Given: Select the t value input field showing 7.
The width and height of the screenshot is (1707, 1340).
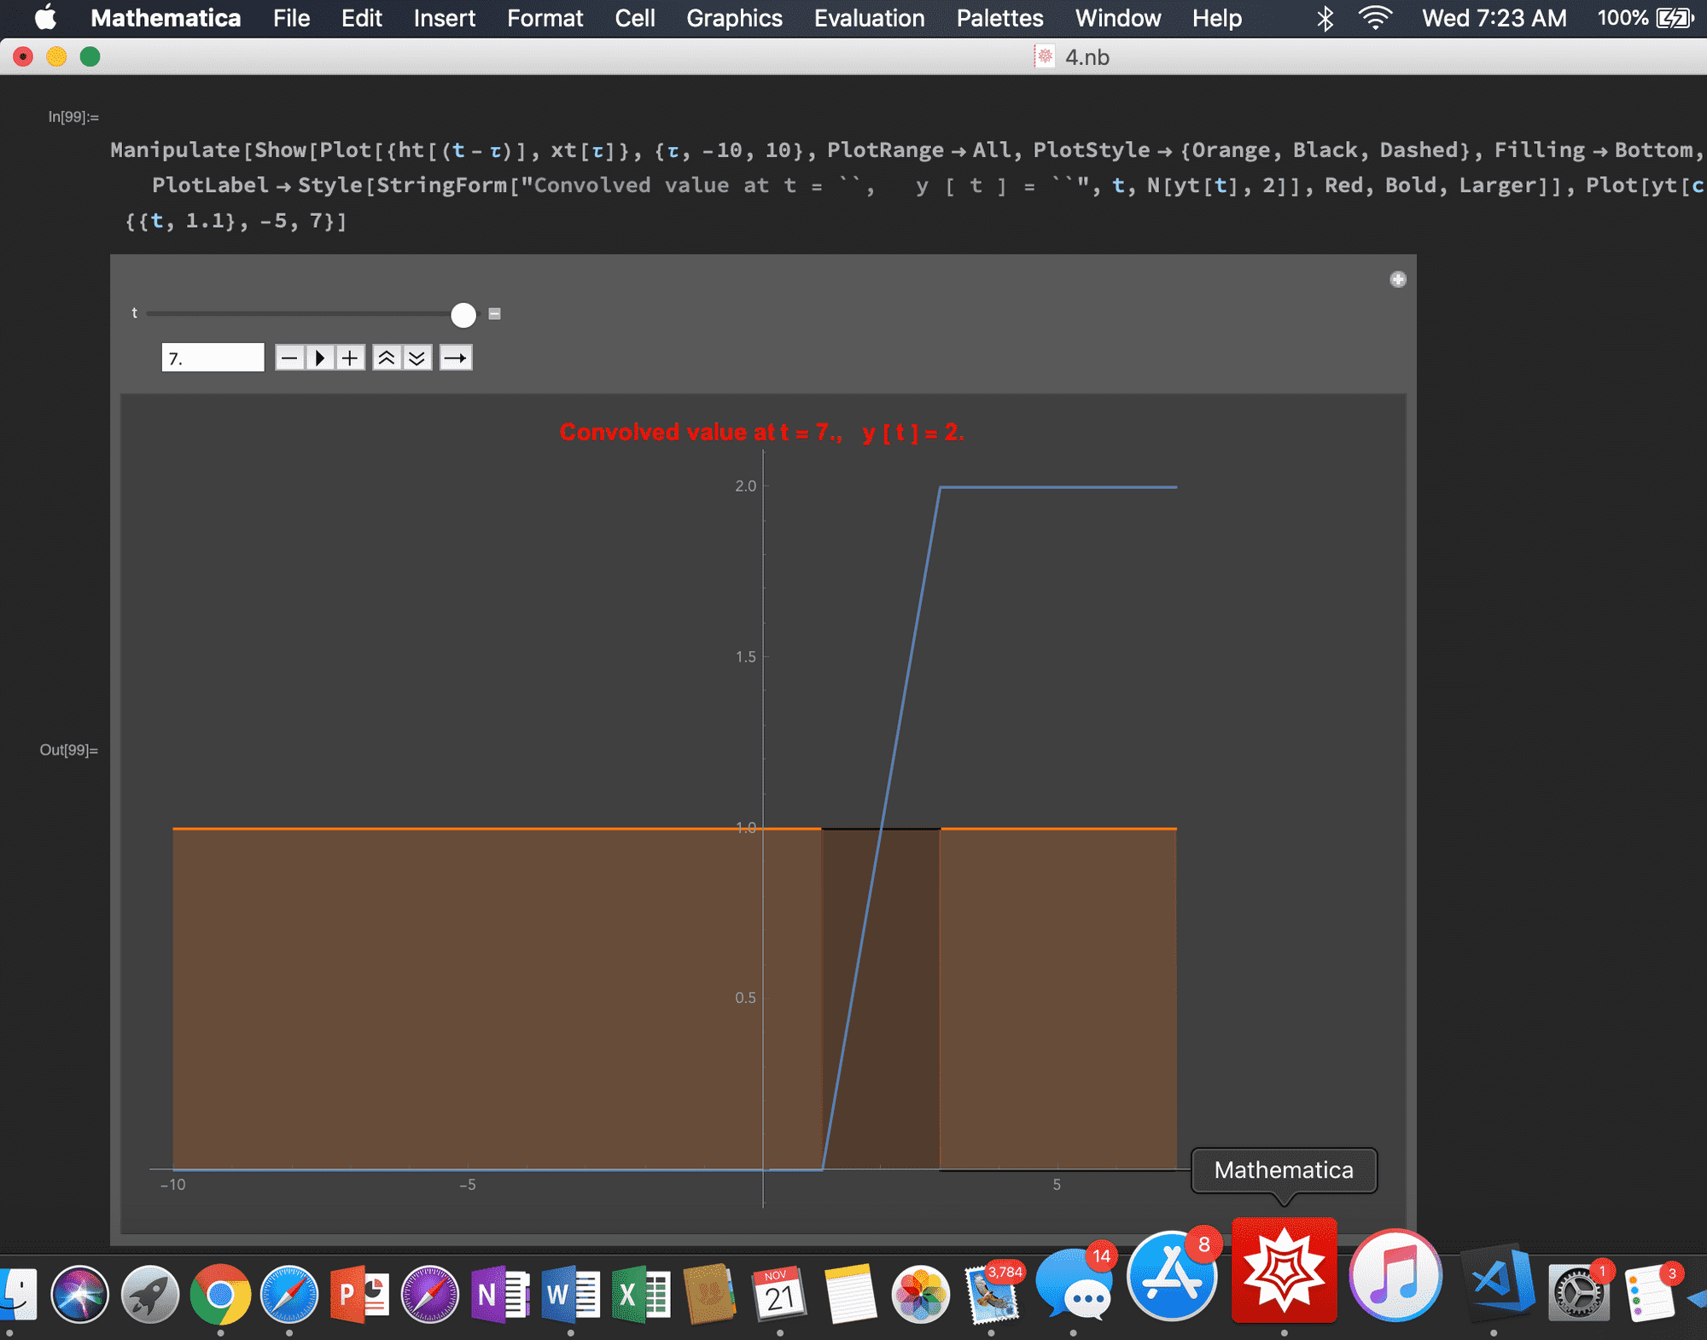Looking at the screenshot, I should tap(213, 357).
